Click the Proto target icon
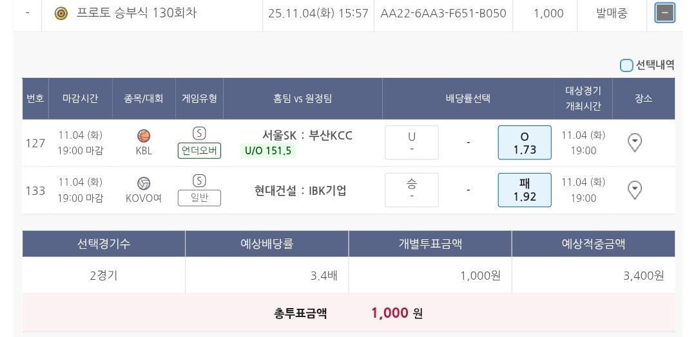The height and width of the screenshot is (337, 696). (x=61, y=14)
